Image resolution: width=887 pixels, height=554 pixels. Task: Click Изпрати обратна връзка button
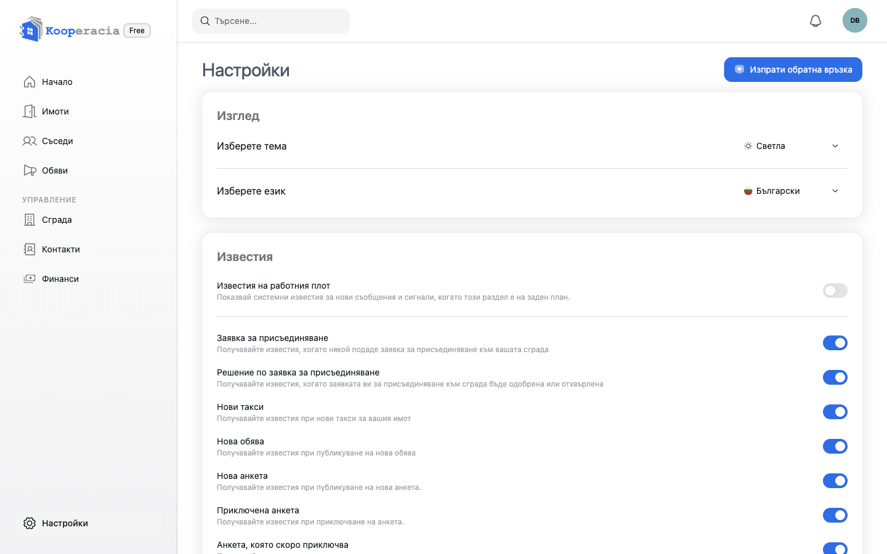coord(793,70)
